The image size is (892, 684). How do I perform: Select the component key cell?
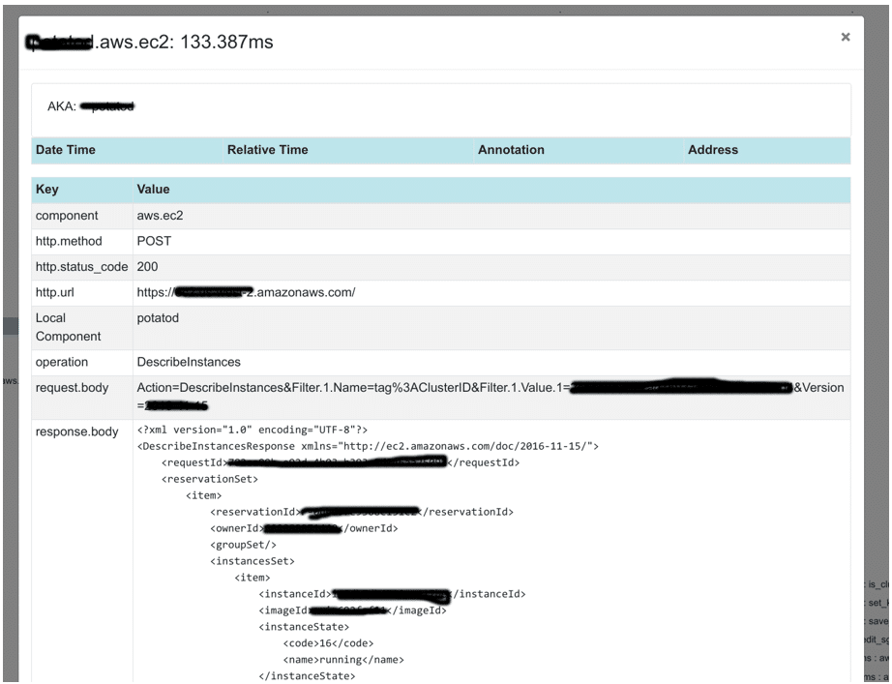tap(67, 217)
